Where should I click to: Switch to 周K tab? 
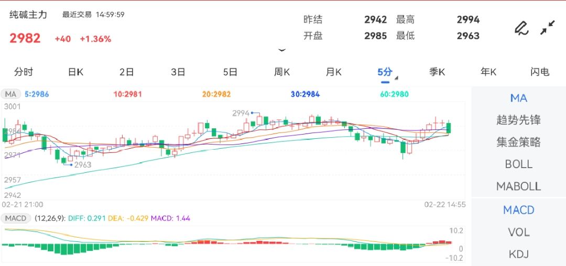pyautogui.click(x=282, y=72)
